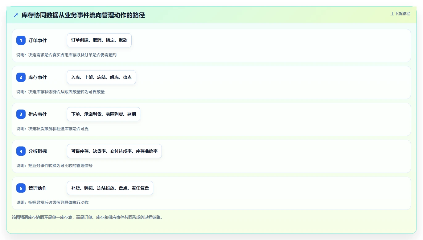Click the 管理动作 step label
The height and width of the screenshot is (240, 423).
pyautogui.click(x=38, y=188)
